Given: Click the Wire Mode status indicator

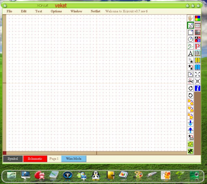Looking at the screenshot, I should (x=74, y=159).
